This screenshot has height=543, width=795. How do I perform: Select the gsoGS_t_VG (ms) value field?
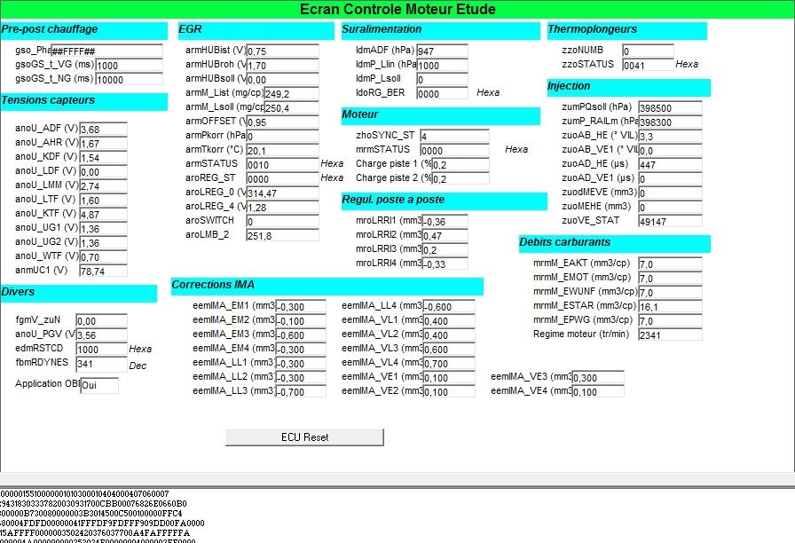pos(129,65)
